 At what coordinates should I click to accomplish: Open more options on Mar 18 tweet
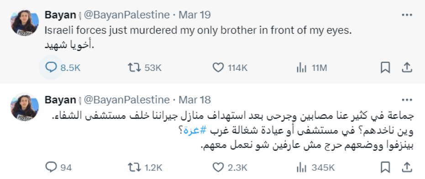[407, 100]
